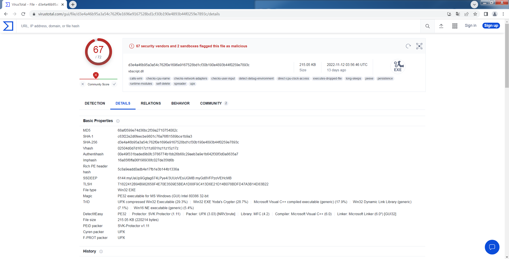Click the Sign in link
The width and height of the screenshot is (509, 259).
click(471, 26)
